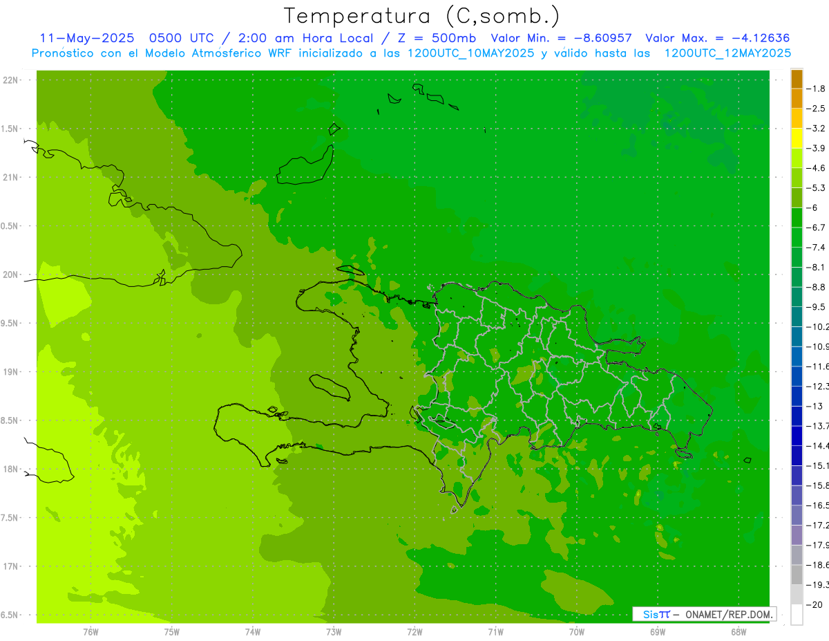
Task: Click the '1200UTC_12MAY2025' valid-until time
Action: [727, 53]
